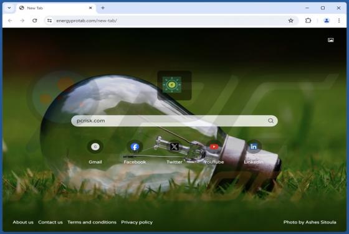Open the Extensions puzzle icon
Viewport: 349px width, 234px height.
click(308, 21)
